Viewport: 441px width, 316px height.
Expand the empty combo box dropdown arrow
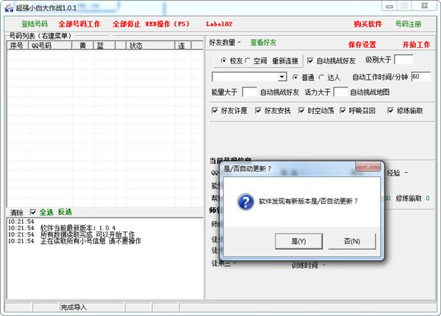(282, 76)
